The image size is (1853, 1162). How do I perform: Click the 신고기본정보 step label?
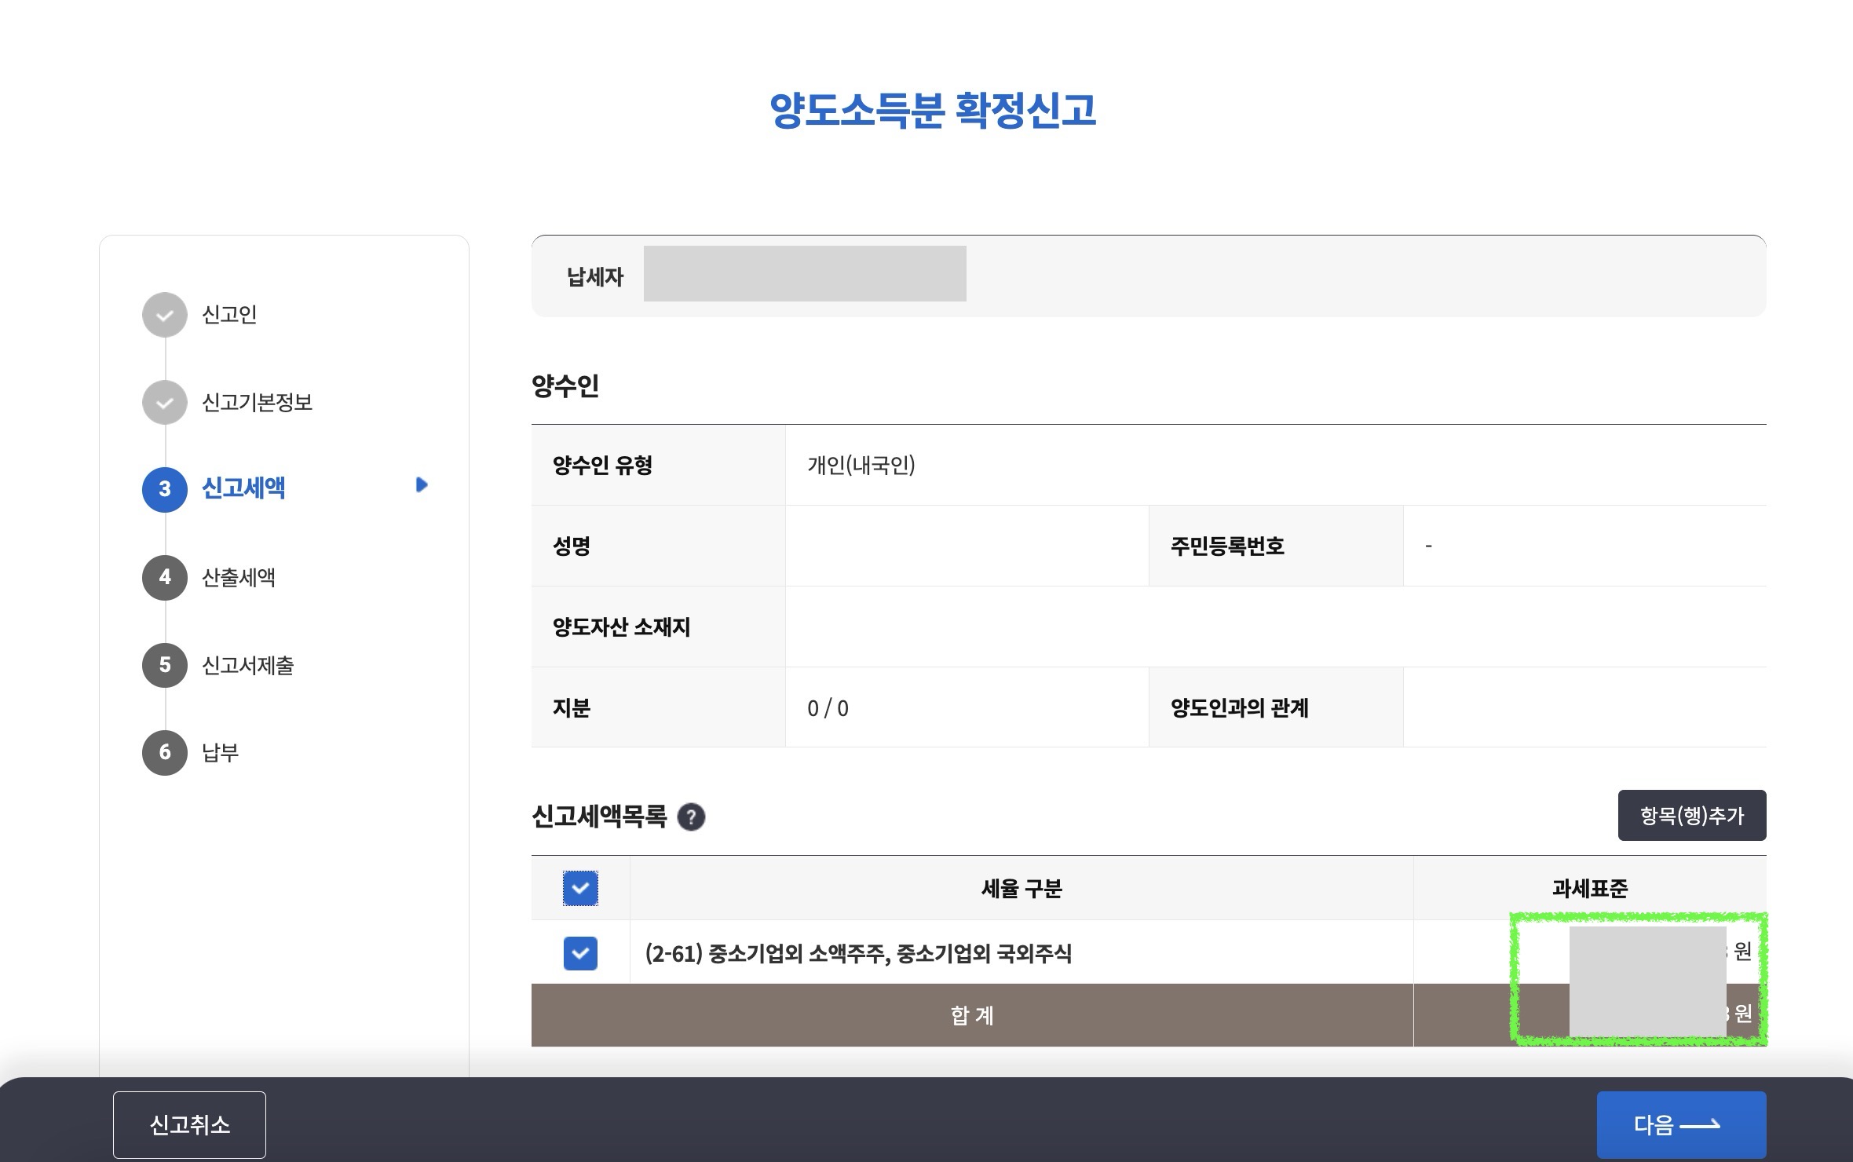pyautogui.click(x=258, y=403)
